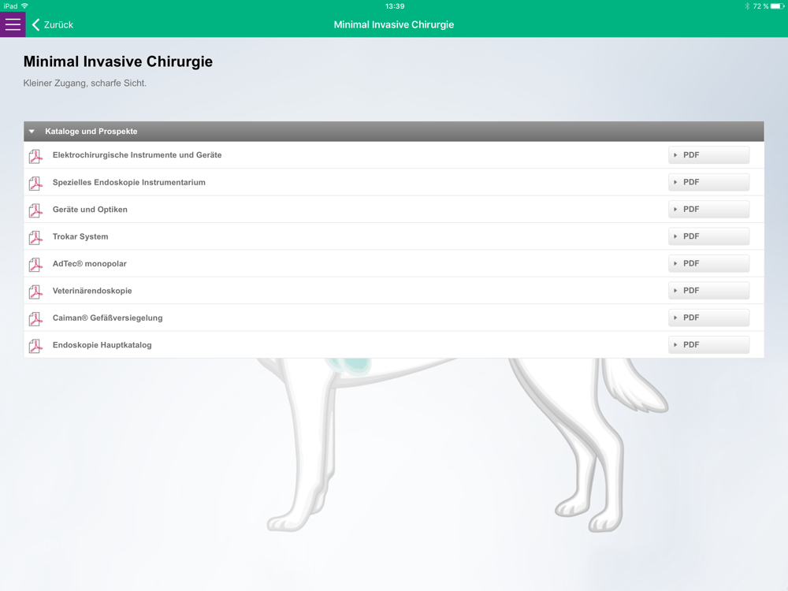The image size is (788, 591).
Task: Click PDF icon beside Caiman® Gefäßversiegelung
Action: (x=35, y=318)
